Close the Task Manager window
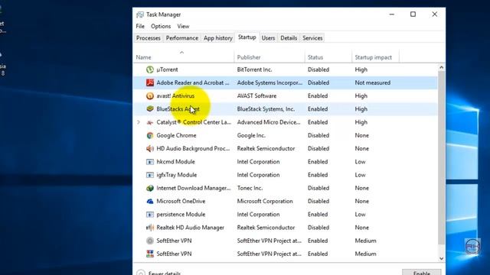The image size is (490, 275). point(434,15)
